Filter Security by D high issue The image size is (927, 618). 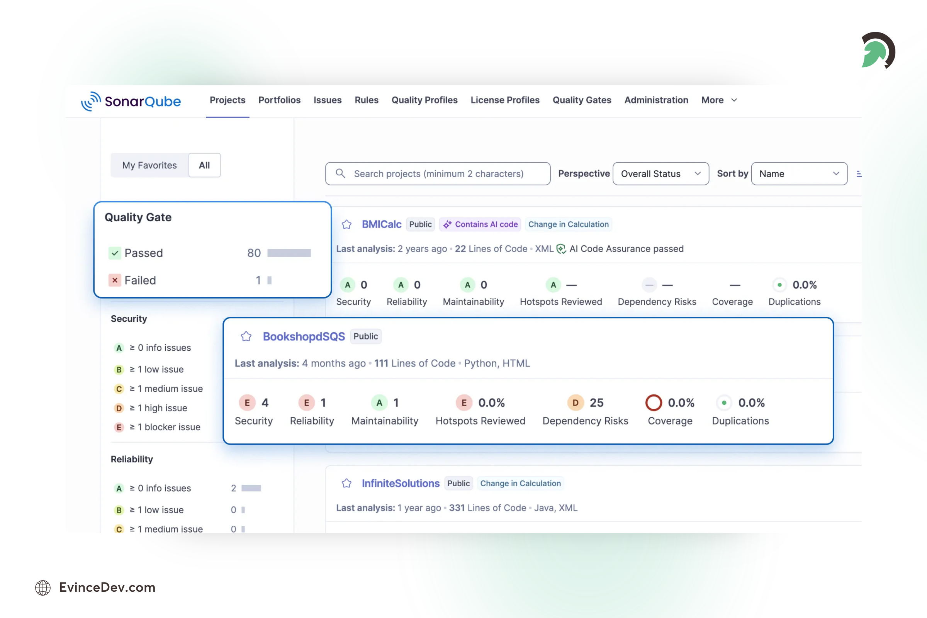click(151, 408)
